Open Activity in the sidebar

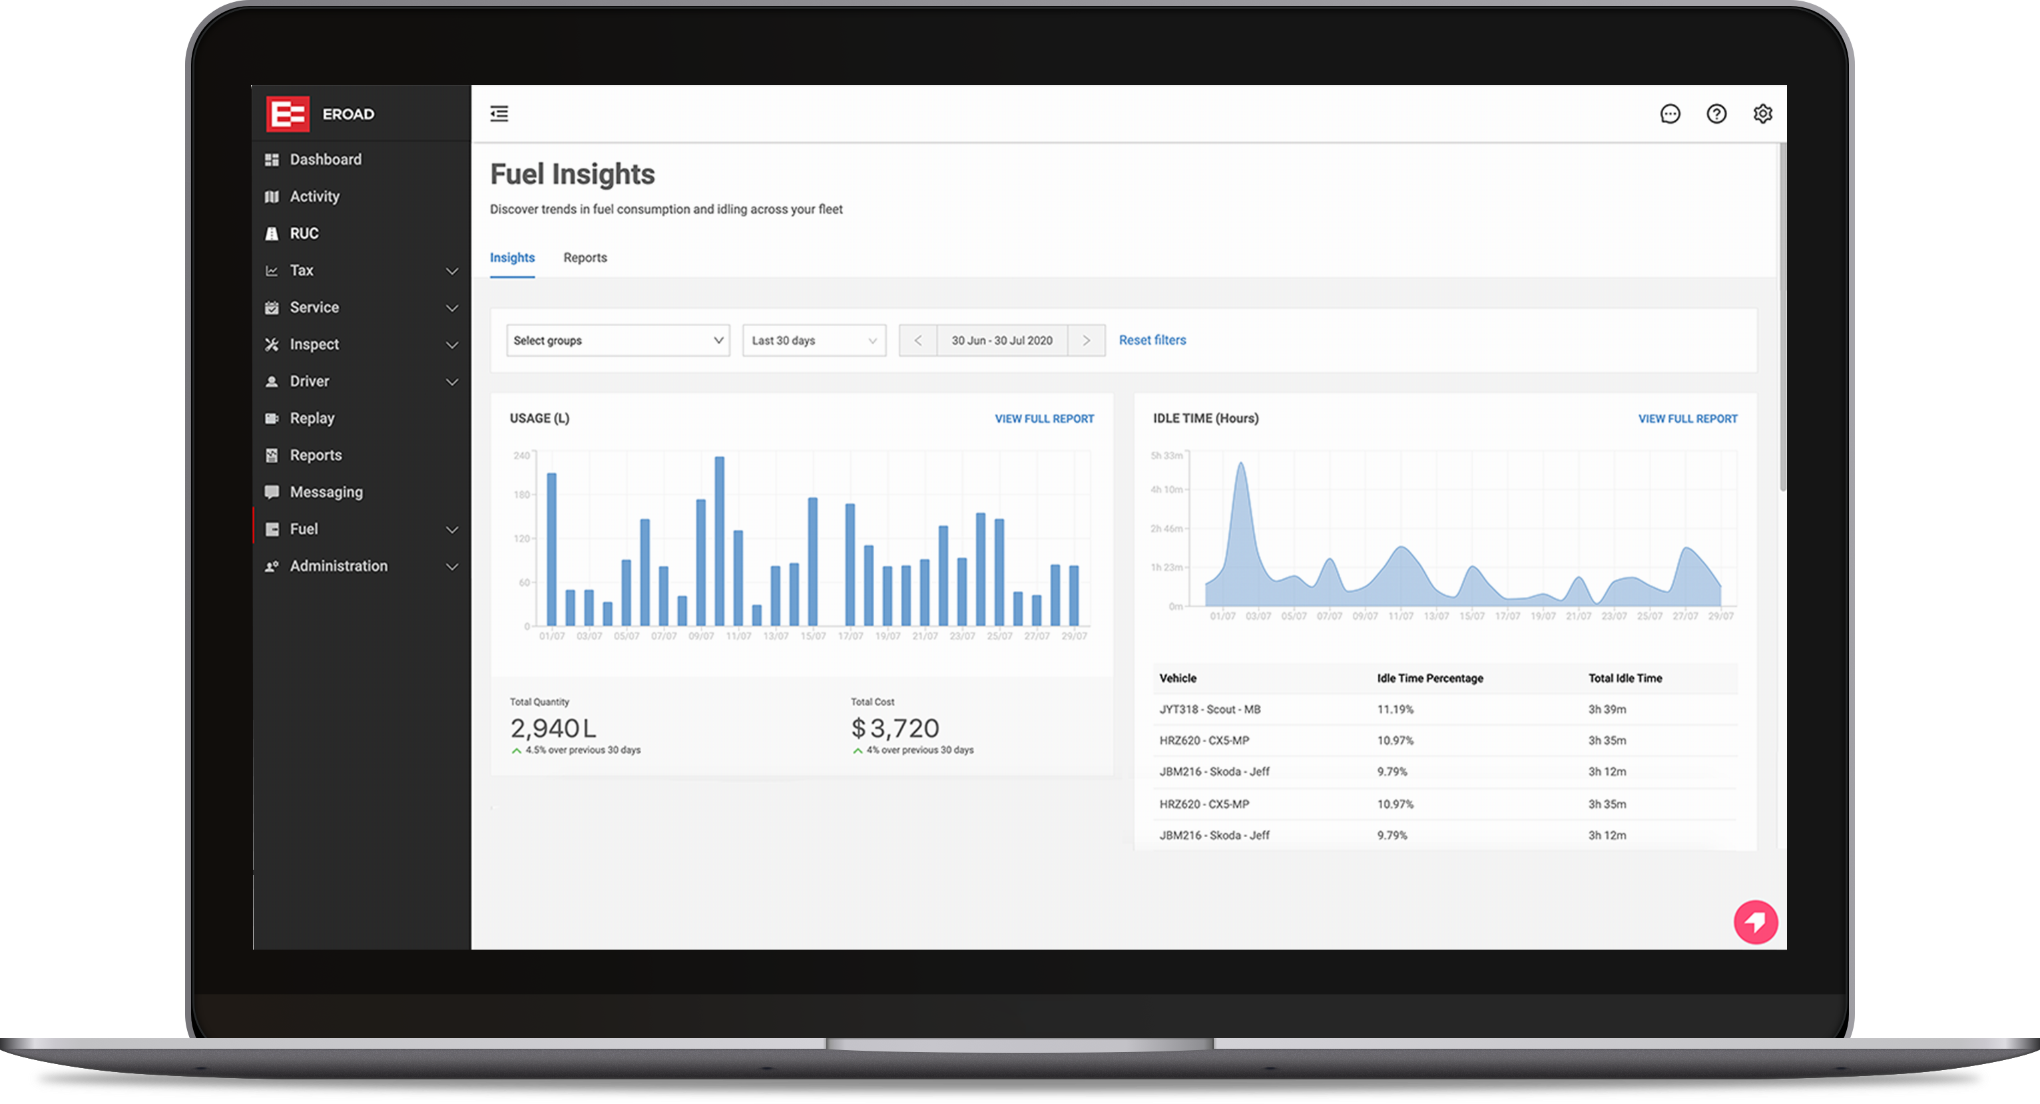[361, 196]
